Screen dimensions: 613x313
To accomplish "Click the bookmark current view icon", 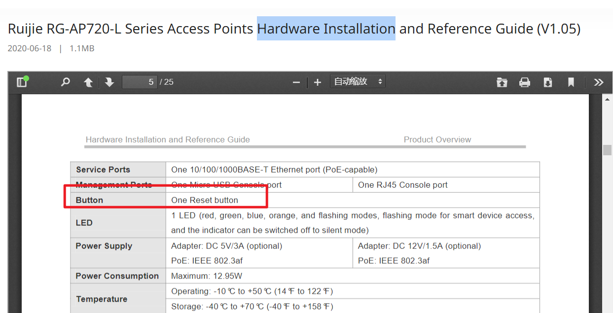I will [571, 82].
